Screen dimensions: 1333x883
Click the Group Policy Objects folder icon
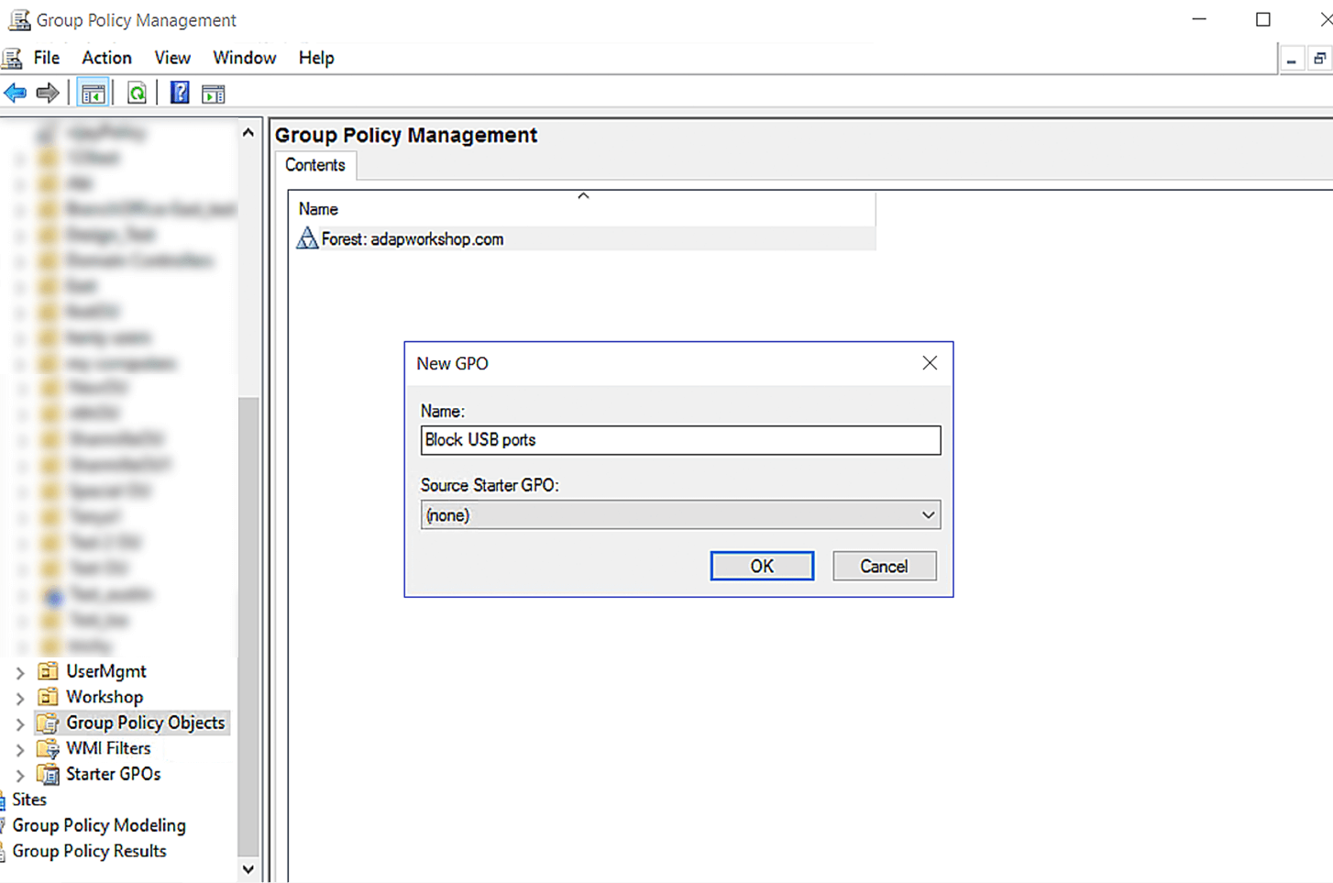click(49, 723)
